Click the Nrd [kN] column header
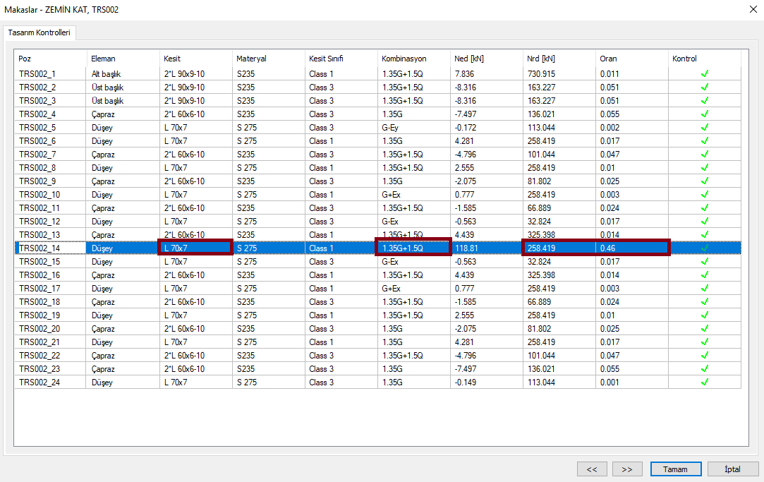The width and height of the screenshot is (764, 482). point(559,59)
